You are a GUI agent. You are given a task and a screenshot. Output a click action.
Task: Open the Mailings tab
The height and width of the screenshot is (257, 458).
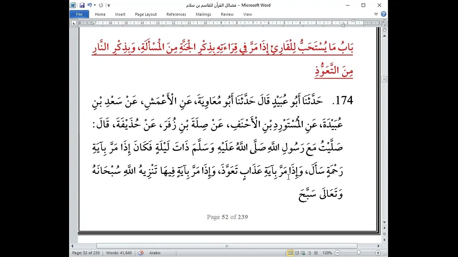point(203,14)
